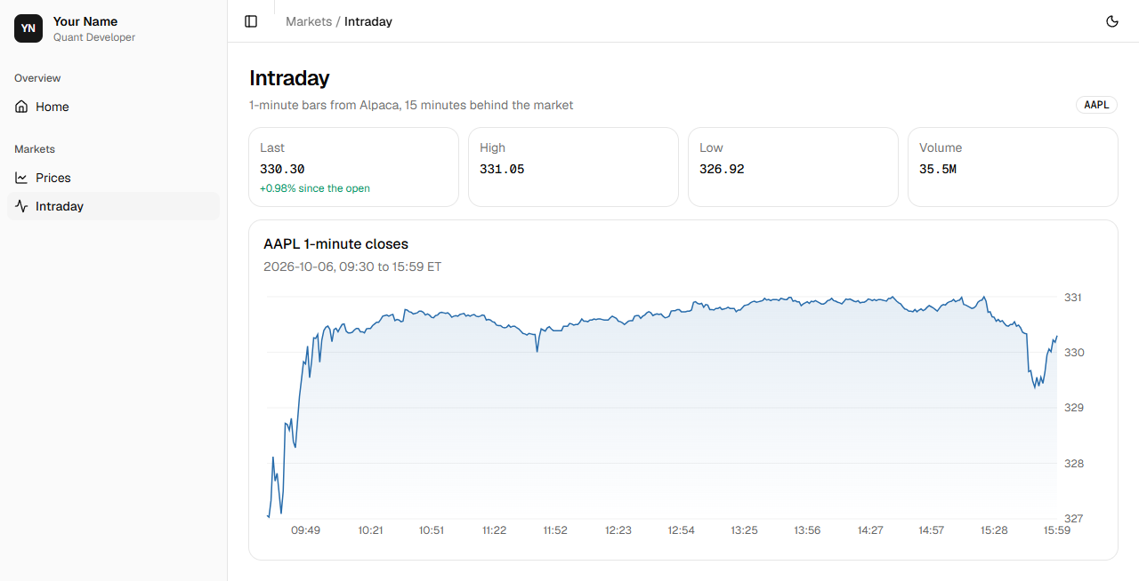Viewport: 1139px width, 581px height.
Task: Click the +0.98% since the open text
Action: pos(315,188)
